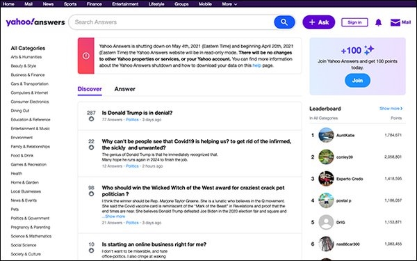Open conley39's avatar

[326, 157]
